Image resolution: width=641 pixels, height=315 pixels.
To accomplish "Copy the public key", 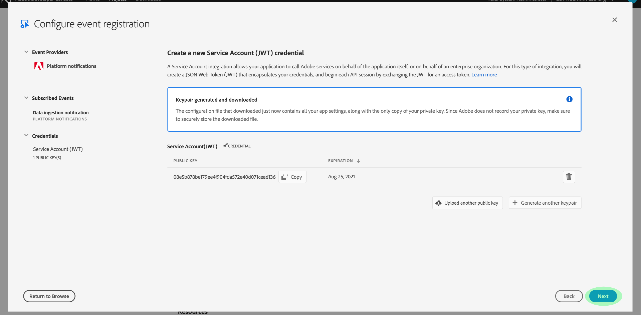I will click(x=292, y=177).
